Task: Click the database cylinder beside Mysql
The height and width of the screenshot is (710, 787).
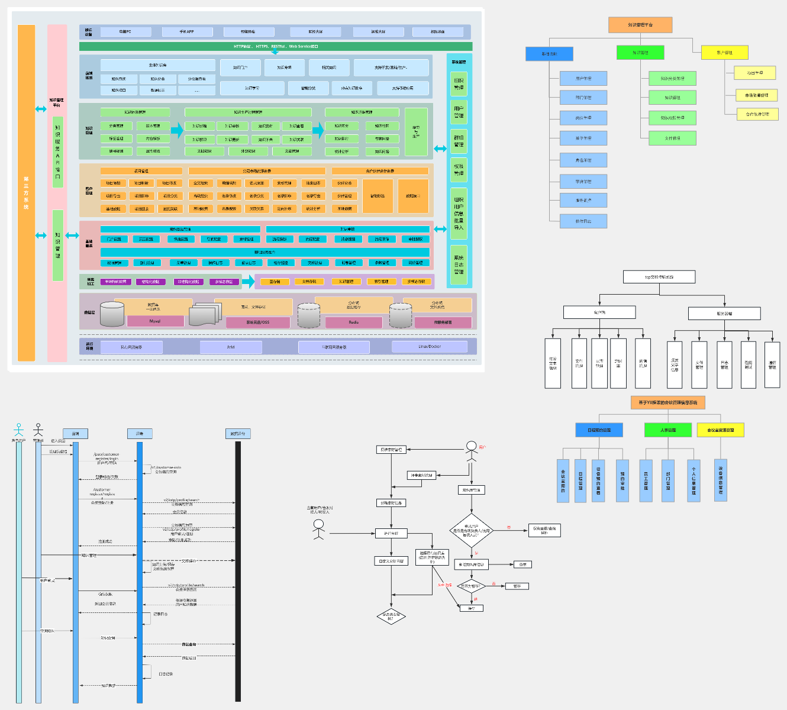Action: 112,314
